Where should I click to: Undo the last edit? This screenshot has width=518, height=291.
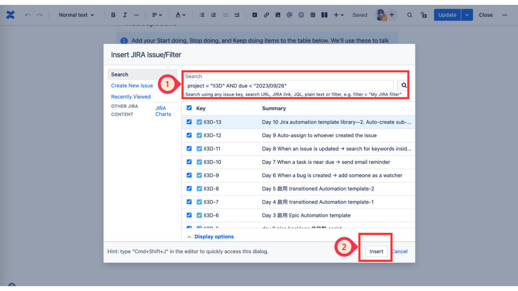tap(28, 15)
